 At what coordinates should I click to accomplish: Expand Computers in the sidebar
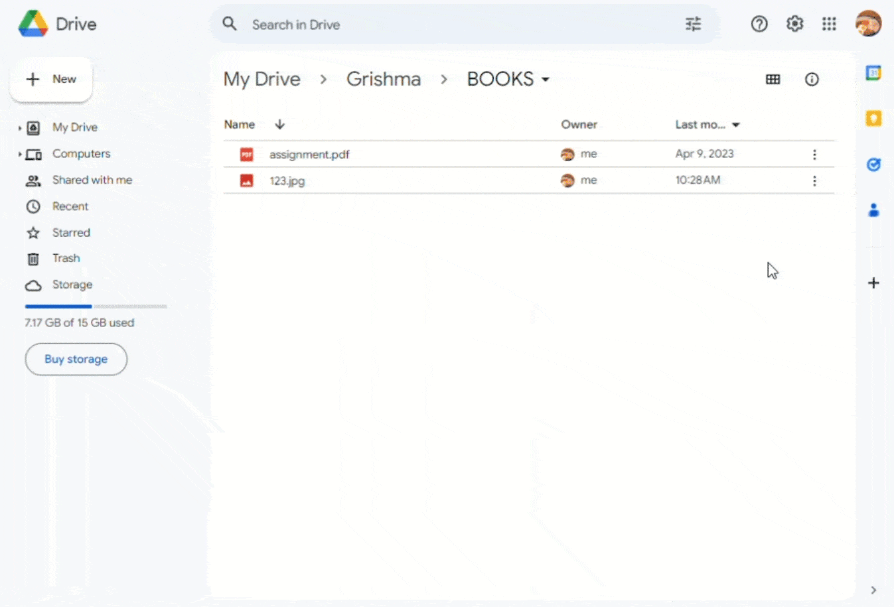click(x=19, y=153)
